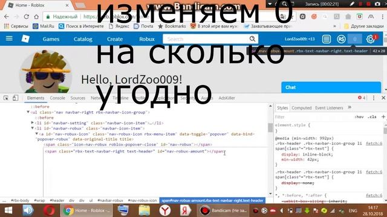
Task: Activate the DevTools element inspector icon
Action: click(x=6, y=98)
